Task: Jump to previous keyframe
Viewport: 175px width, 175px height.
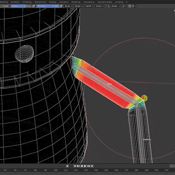Action: (x=78, y=166)
